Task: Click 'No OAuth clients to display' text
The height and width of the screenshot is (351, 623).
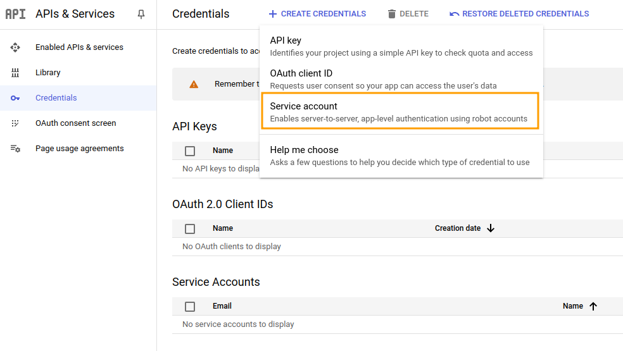Action: 232,247
